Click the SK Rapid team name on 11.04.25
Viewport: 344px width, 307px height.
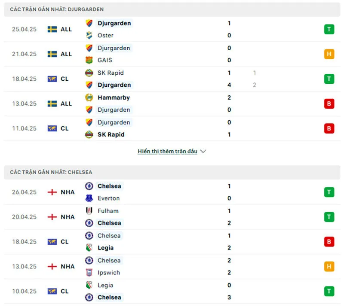pos(111,134)
